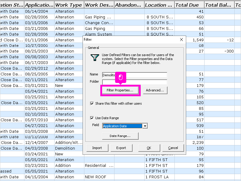Select application date 05/07/2010 cell
This screenshot has height=181, width=241.
click(x=39, y=120)
